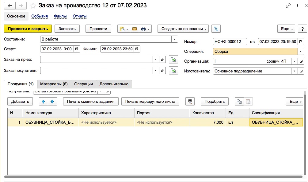Viewport: 308px width, 182px height.
Task: Open help with the question mark button
Action: pos(302,29)
